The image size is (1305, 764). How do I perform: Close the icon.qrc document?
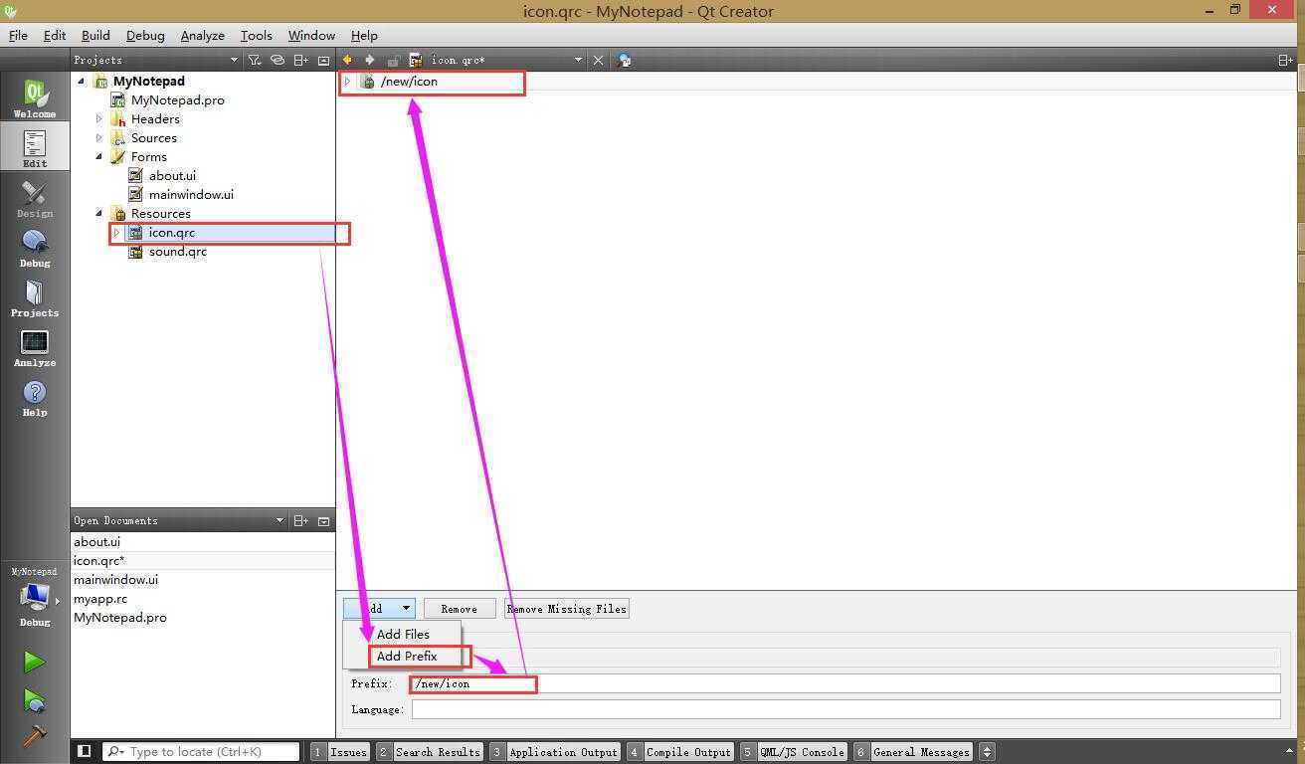click(x=598, y=60)
